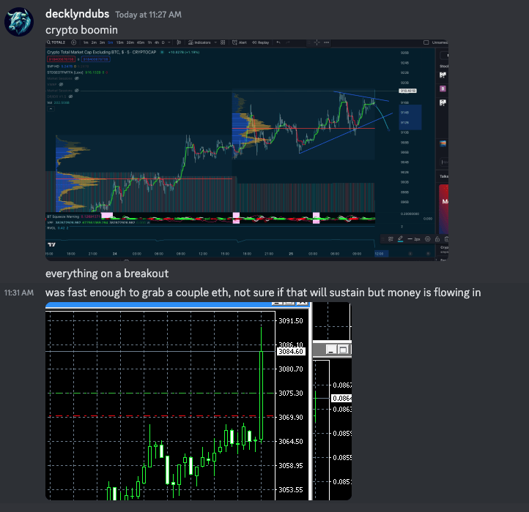Click decklyndubs' wolf avatar
The image size is (529, 512).
point(19,22)
